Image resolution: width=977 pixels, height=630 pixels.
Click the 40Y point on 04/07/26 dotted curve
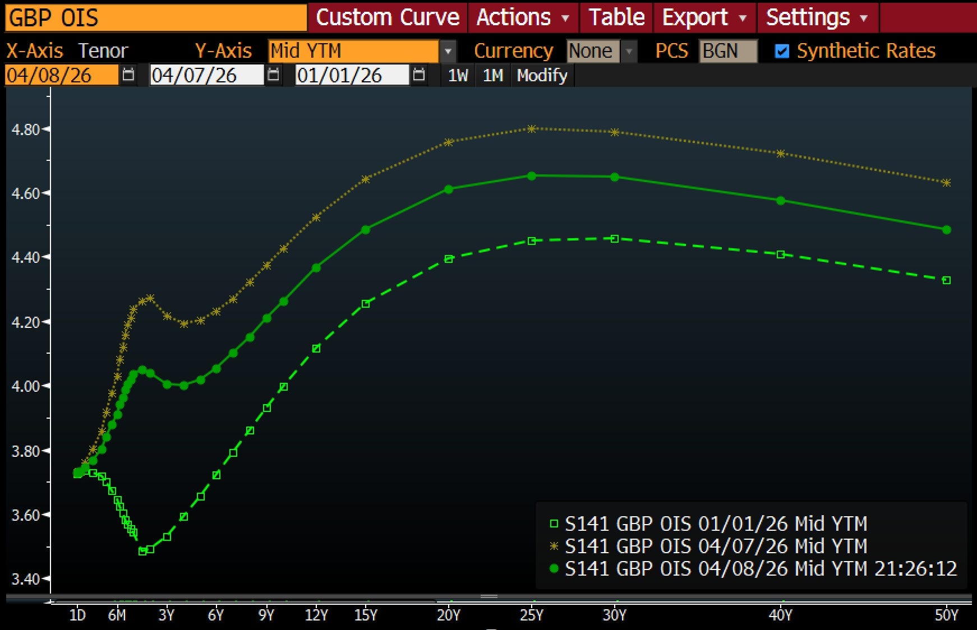point(781,154)
